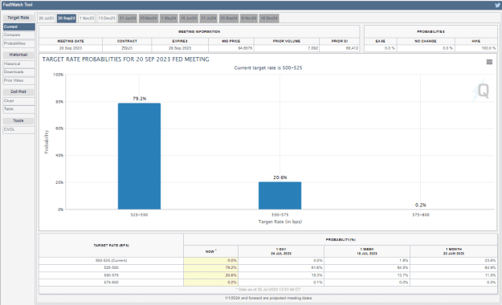Viewport: 502px width, 305px height.
Task: Switch to the 13 Dec23 meeting tab
Action: pos(107,18)
